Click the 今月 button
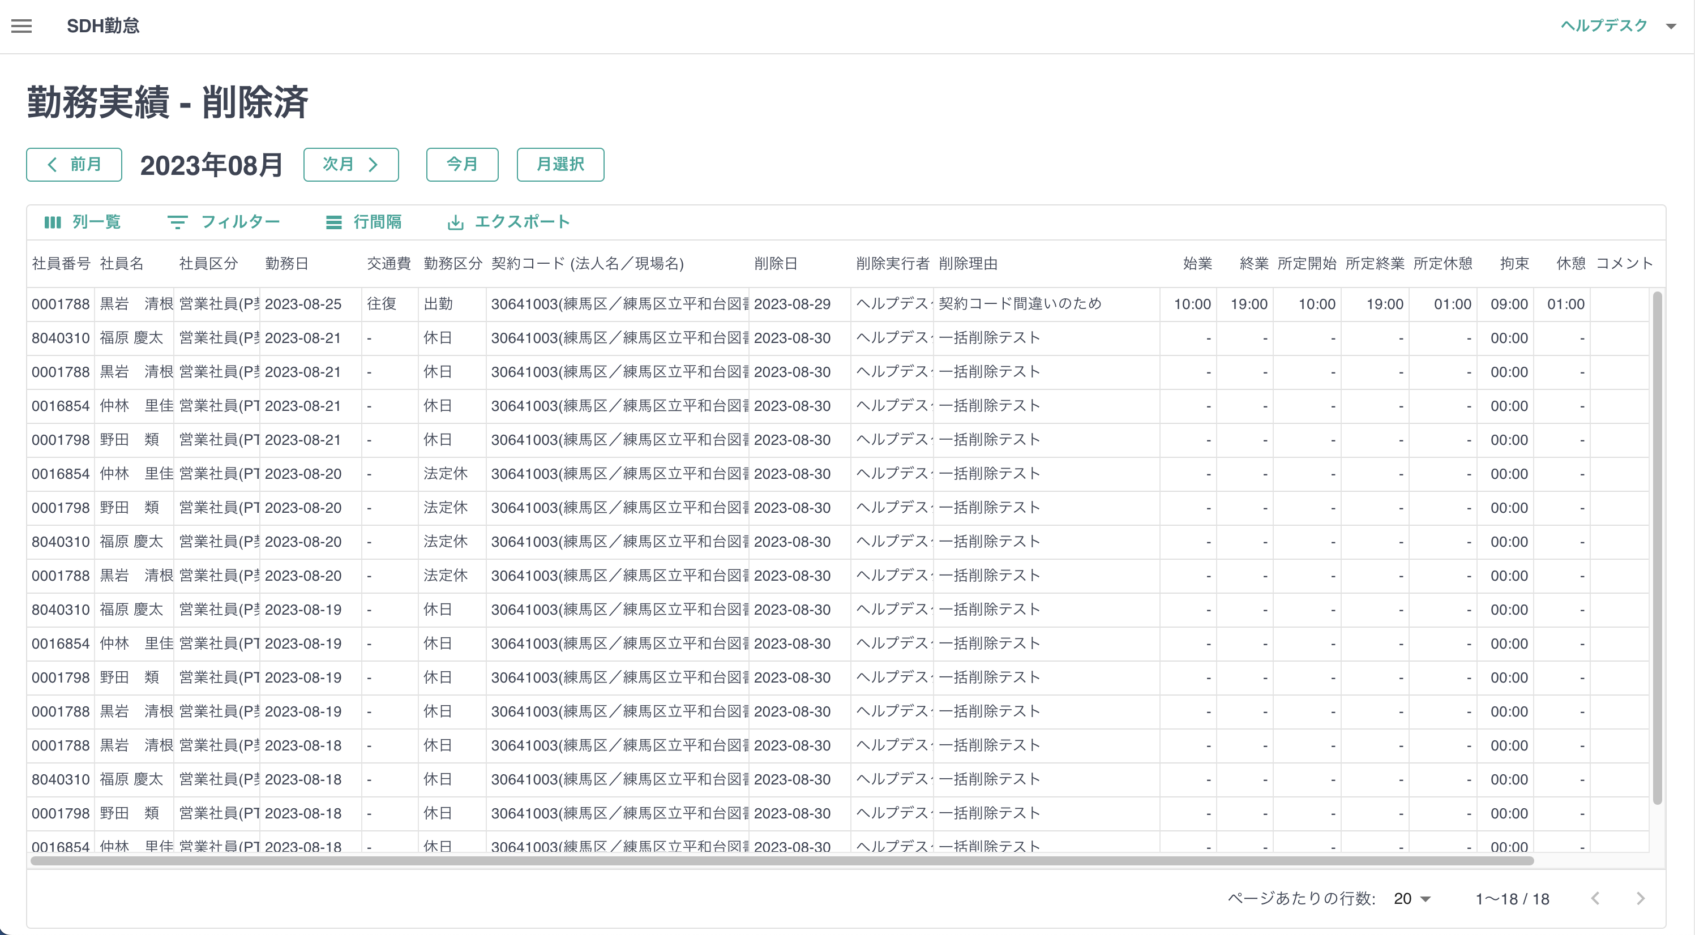1695x935 pixels. [462, 165]
